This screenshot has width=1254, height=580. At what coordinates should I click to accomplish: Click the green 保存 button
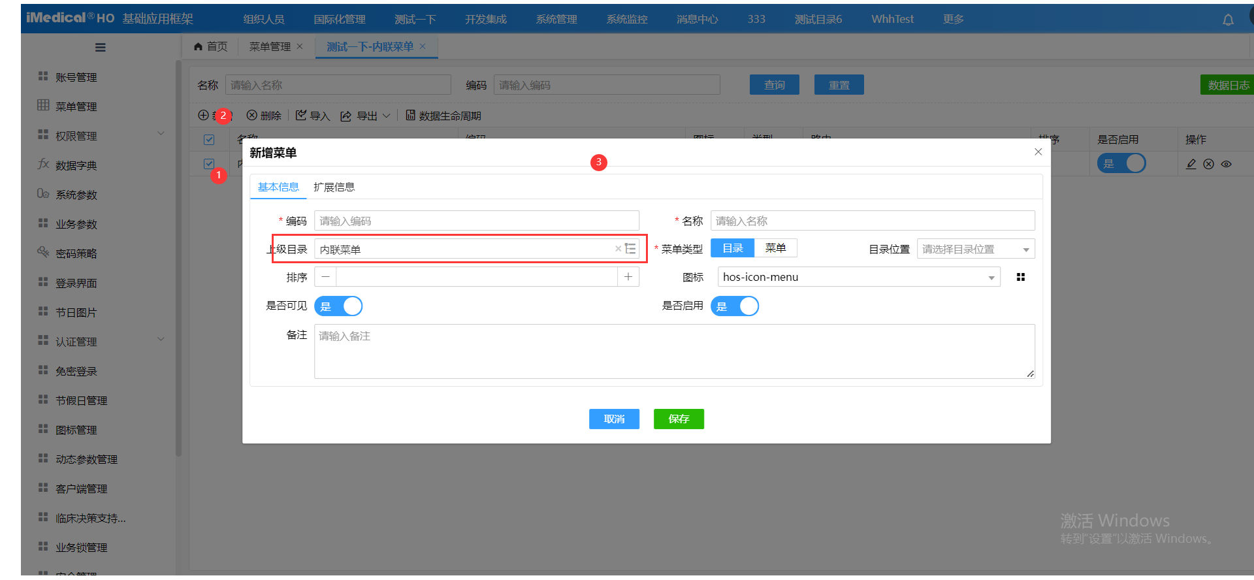coord(679,419)
